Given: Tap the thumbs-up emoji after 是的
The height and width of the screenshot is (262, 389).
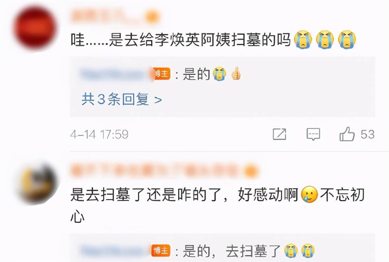Looking at the screenshot, I should point(236,73).
